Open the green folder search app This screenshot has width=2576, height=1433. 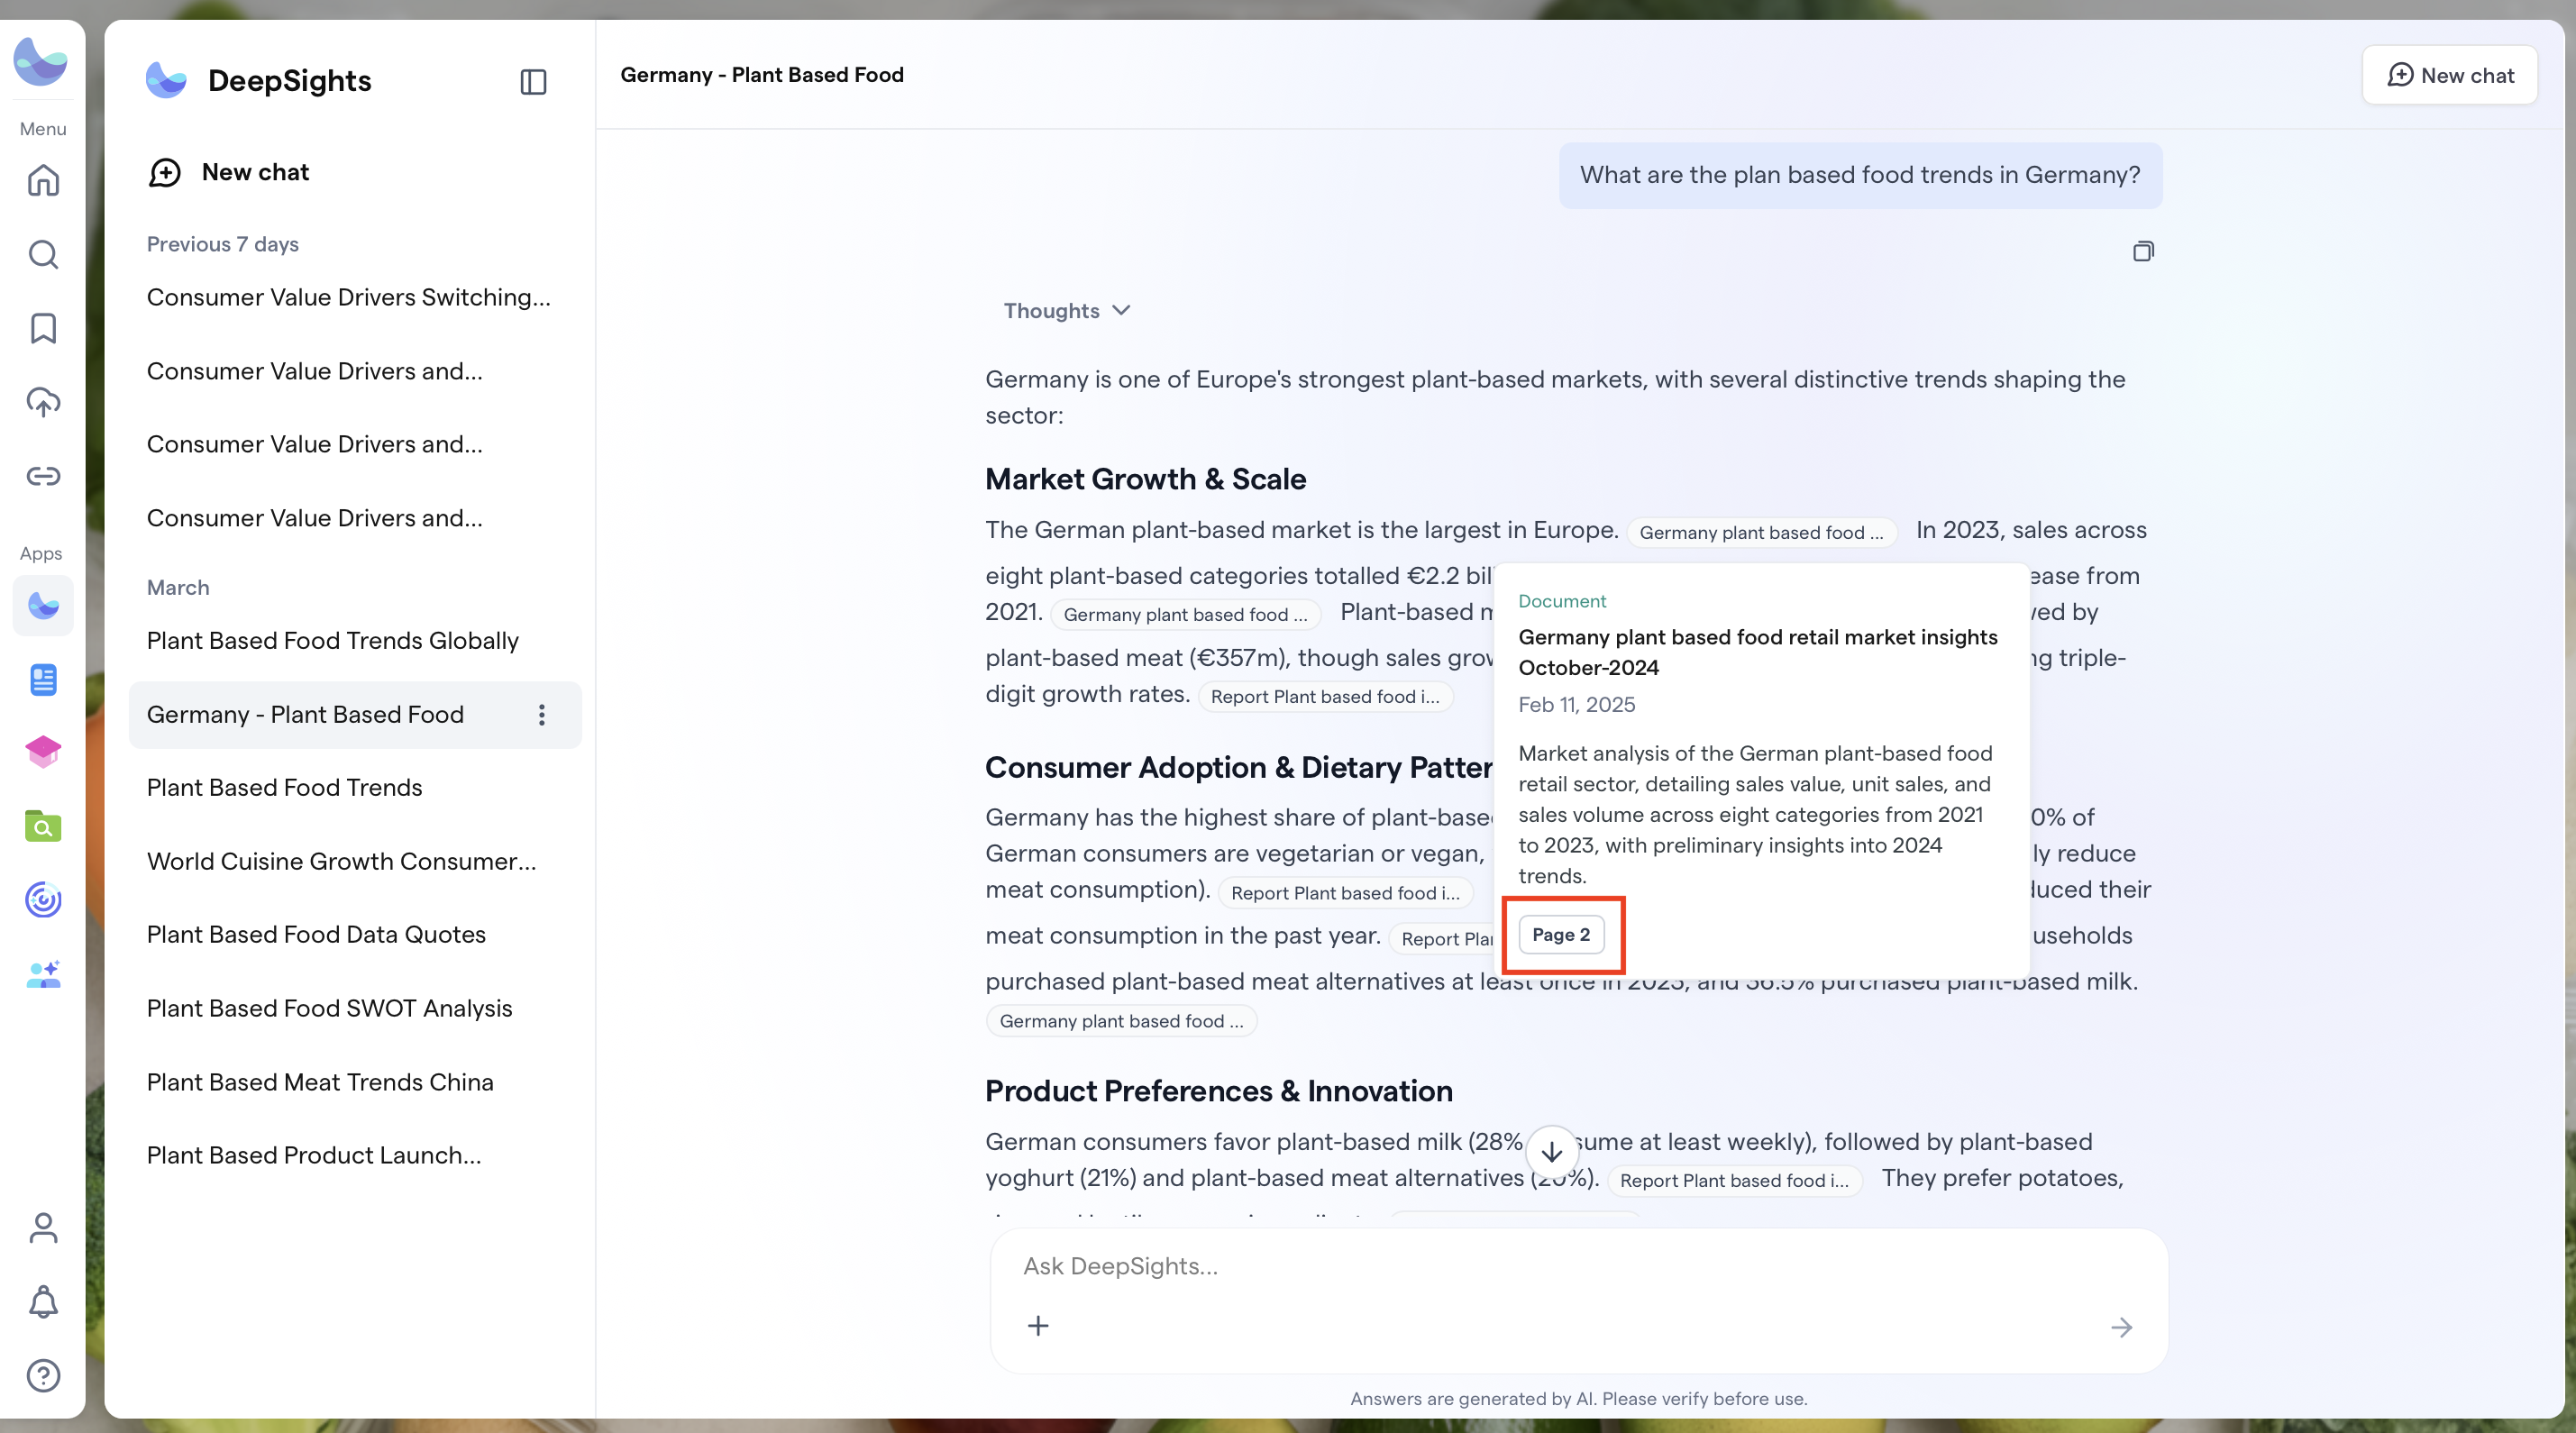click(x=43, y=827)
